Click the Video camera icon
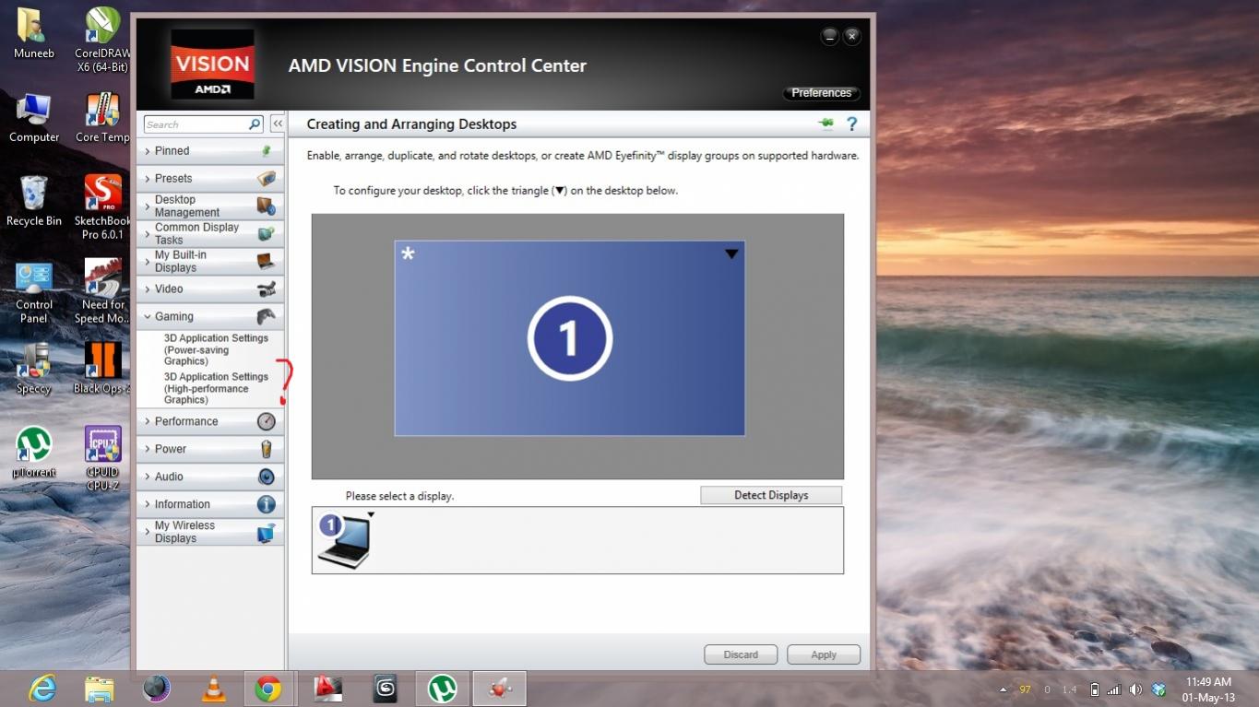 tap(266, 289)
